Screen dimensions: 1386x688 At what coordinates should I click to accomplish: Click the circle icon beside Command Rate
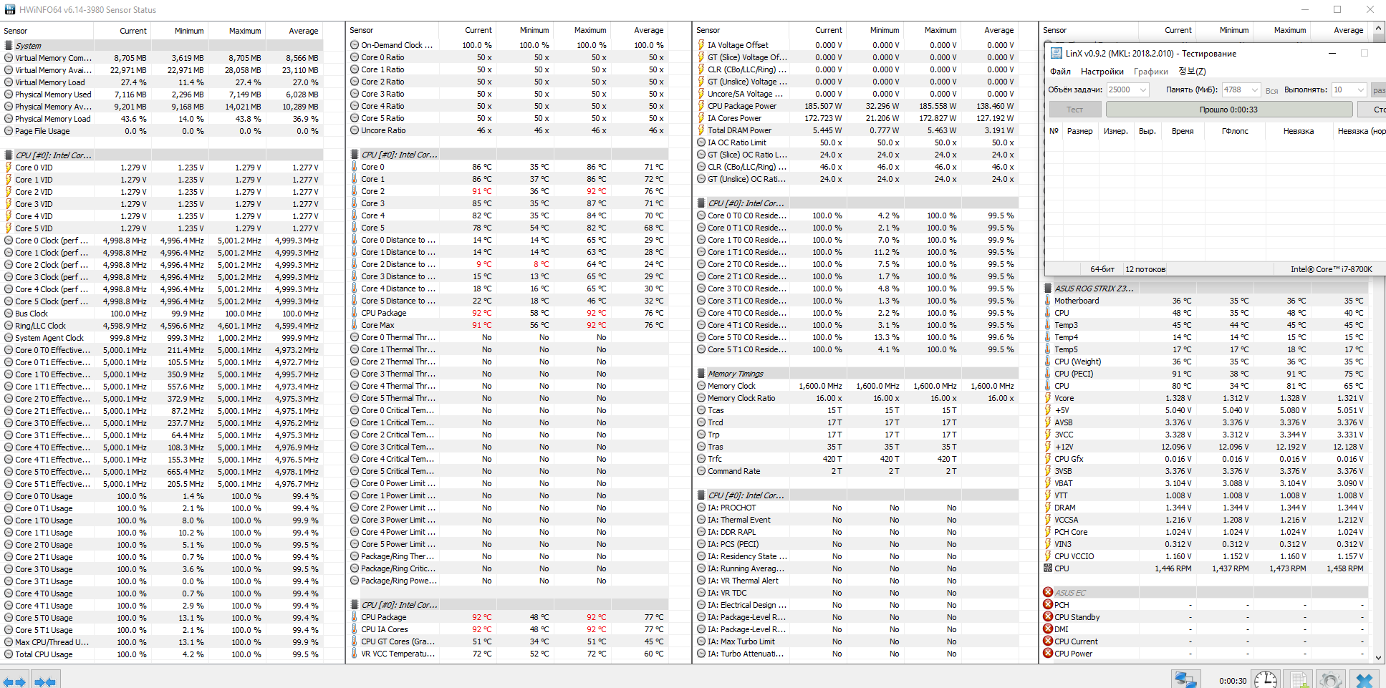tap(701, 471)
